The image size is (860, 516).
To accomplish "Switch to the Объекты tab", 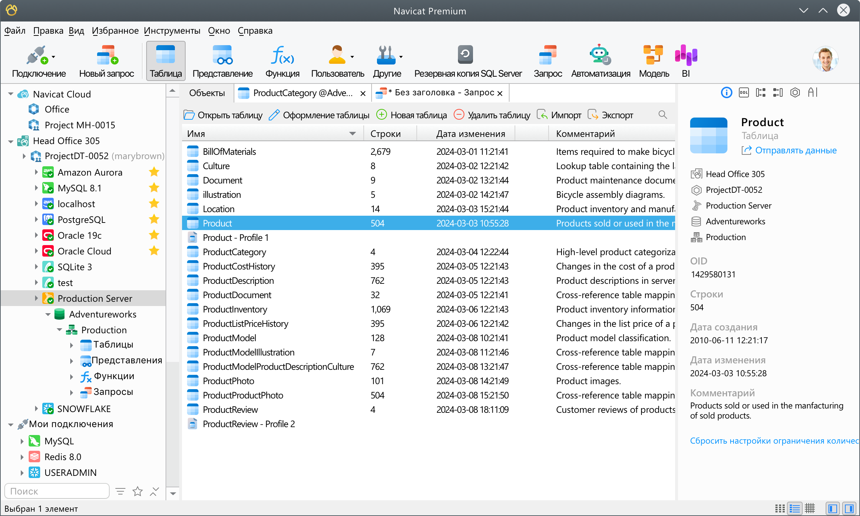I will 207,93.
